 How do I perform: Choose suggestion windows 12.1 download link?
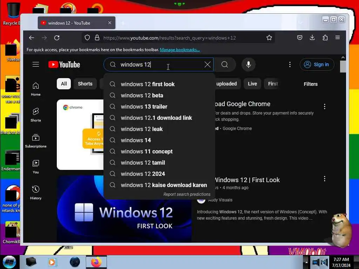[x=159, y=118]
